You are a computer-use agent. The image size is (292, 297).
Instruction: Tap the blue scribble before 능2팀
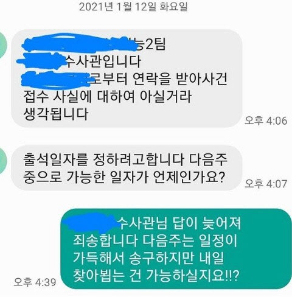coord(79,44)
